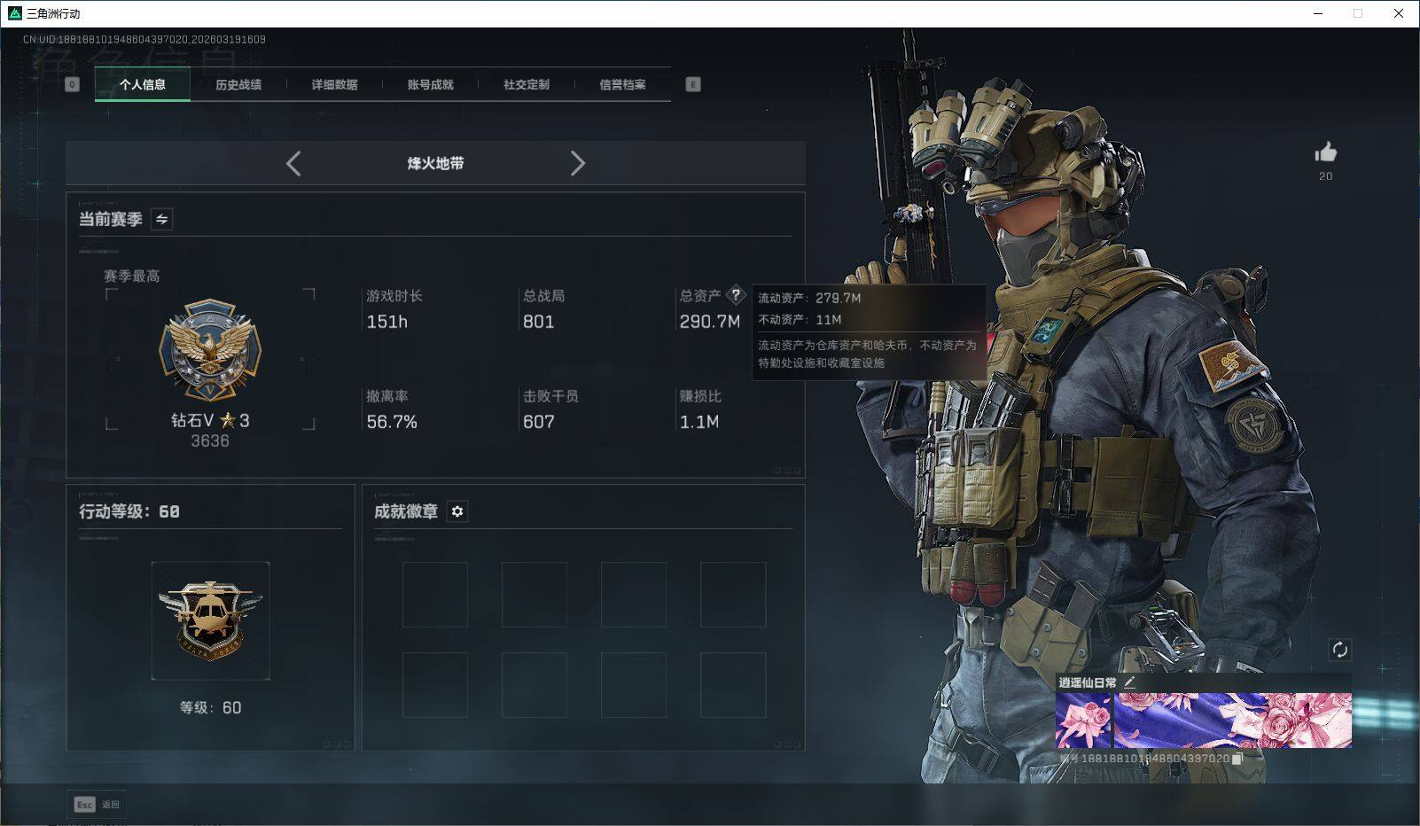Viewport: 1420px width, 826px height.
Task: Switch to previous game mode with left arrow
Action: tap(293, 163)
